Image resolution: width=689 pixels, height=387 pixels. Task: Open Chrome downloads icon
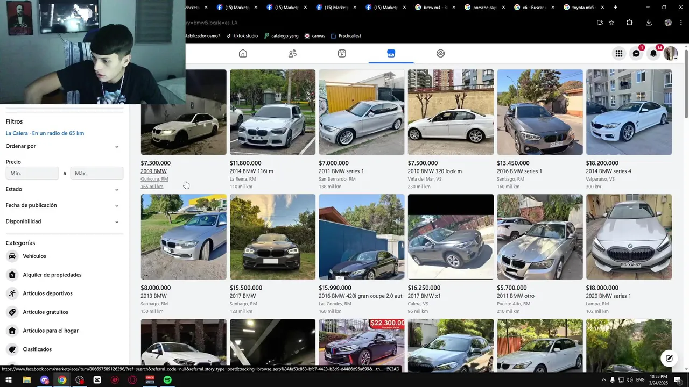649,23
